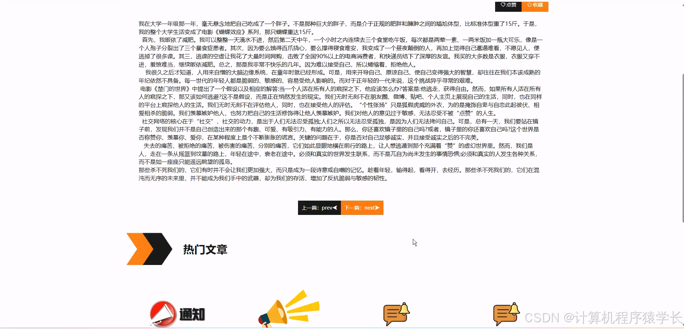
Task: Click paragraph starting 社交网络的核心在于
Action: [x=339, y=129]
